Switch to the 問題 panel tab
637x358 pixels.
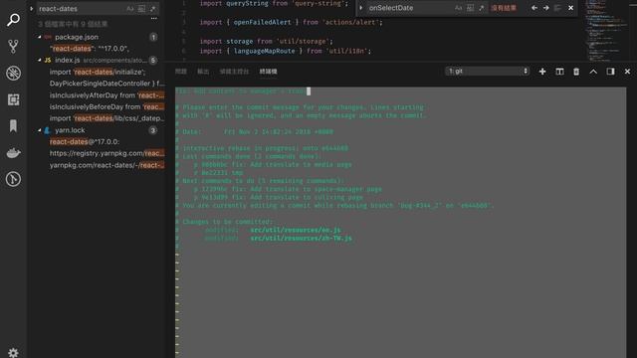pyautogui.click(x=181, y=72)
